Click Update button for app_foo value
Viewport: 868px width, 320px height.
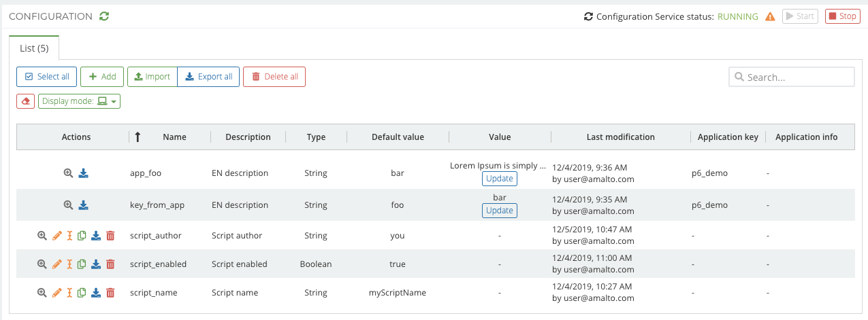[x=499, y=179]
